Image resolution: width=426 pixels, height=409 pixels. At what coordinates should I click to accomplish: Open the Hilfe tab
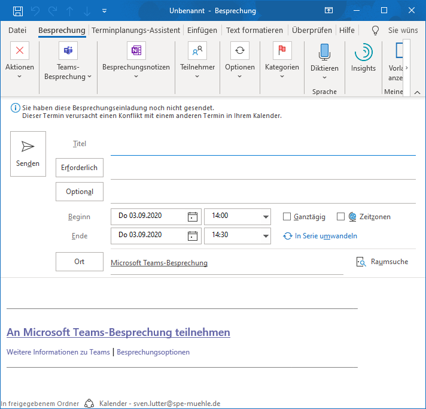(347, 30)
